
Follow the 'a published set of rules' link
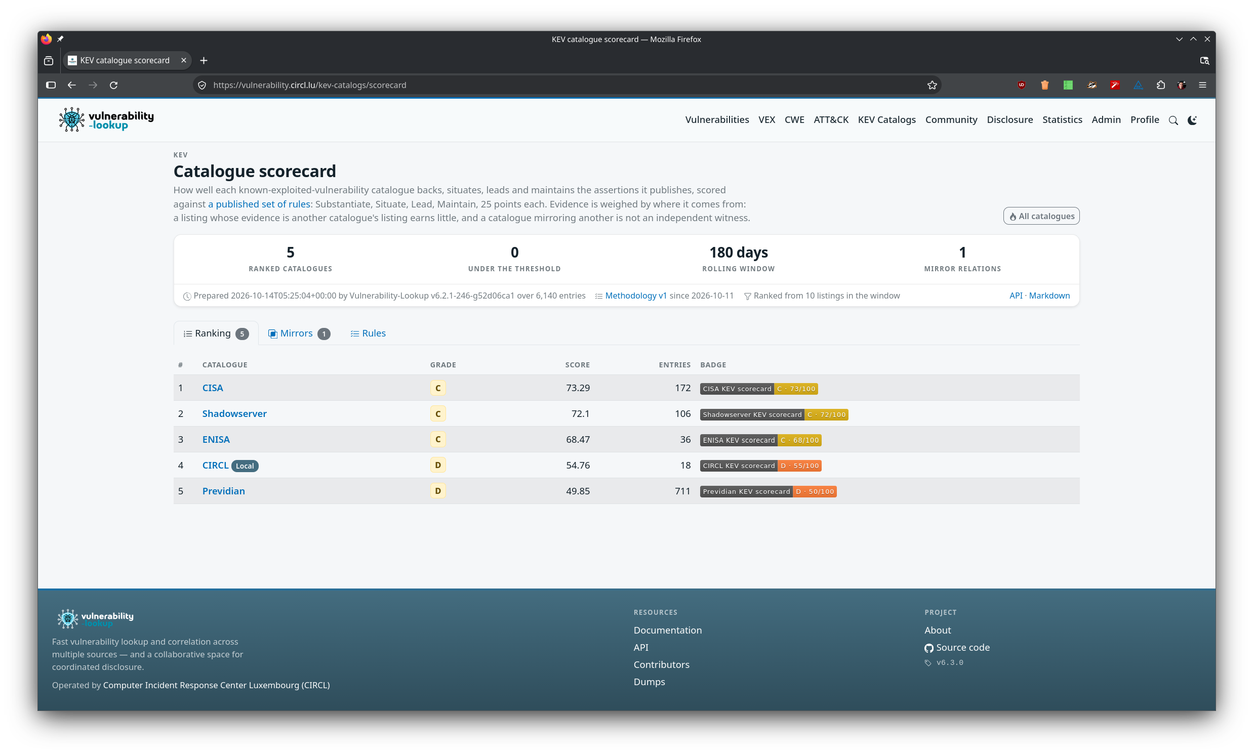pyautogui.click(x=259, y=204)
